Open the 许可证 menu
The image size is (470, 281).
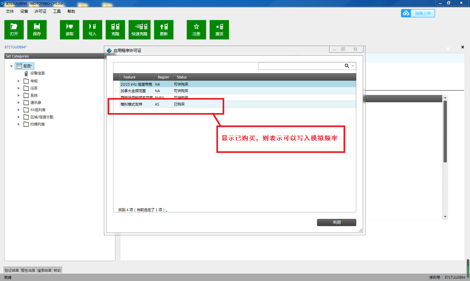click(41, 11)
